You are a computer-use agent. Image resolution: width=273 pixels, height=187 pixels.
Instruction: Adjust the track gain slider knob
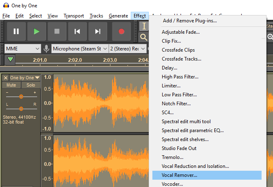(21, 96)
